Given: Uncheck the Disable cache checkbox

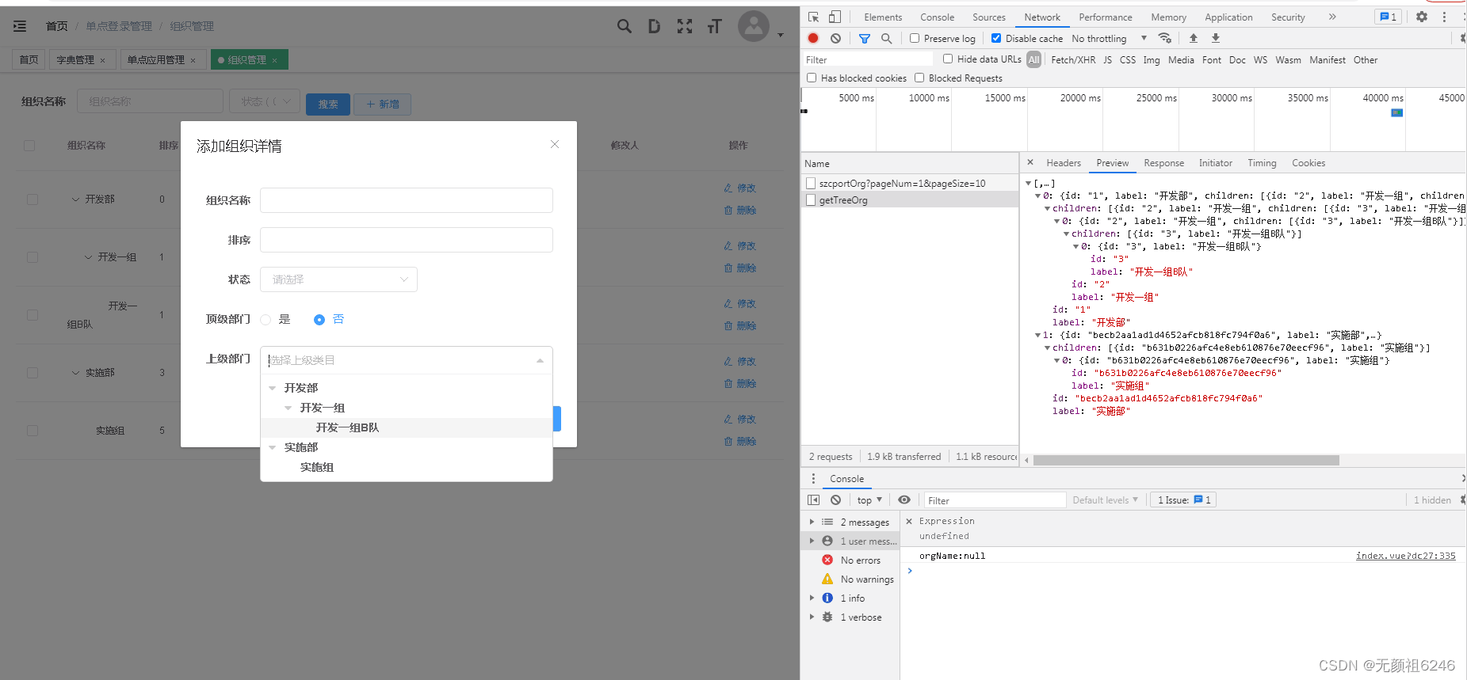Looking at the screenshot, I should (996, 38).
